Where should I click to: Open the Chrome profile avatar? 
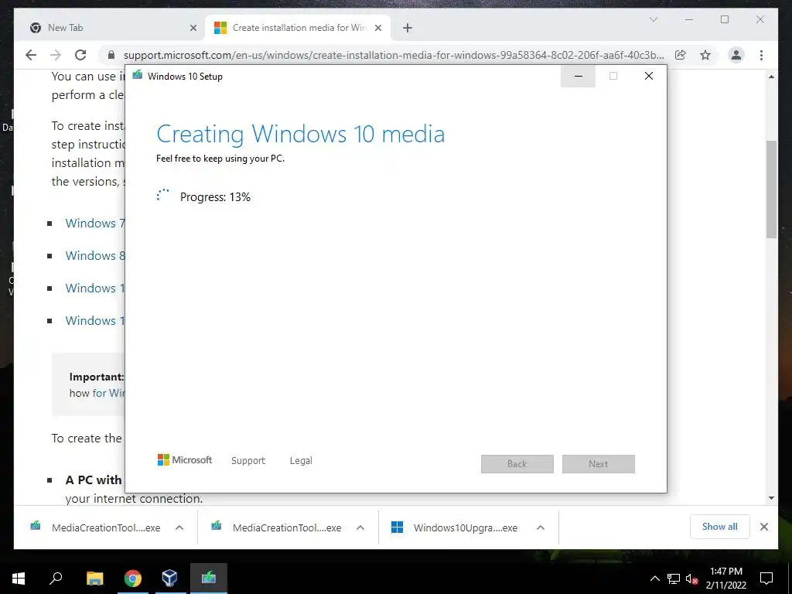tap(736, 55)
